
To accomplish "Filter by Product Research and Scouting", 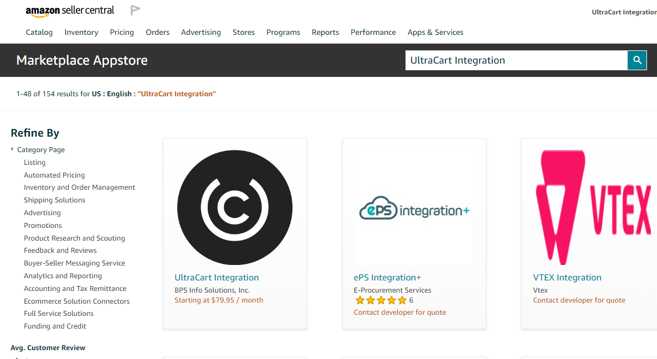I will click(74, 238).
